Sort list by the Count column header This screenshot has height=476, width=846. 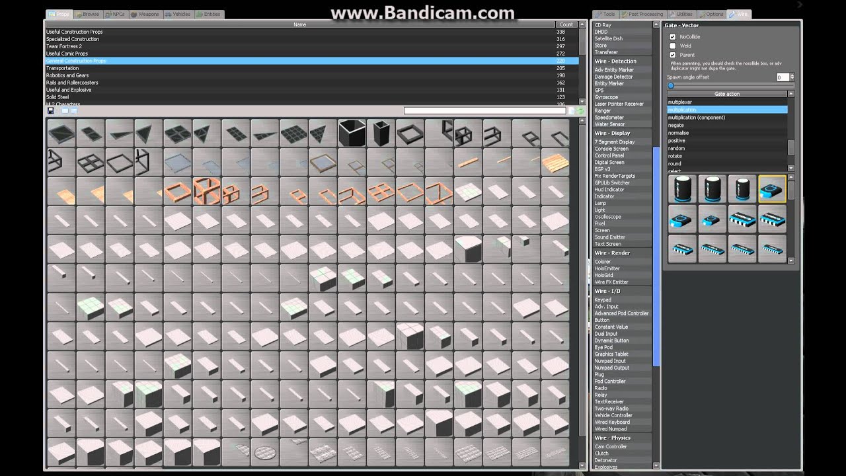coord(566,24)
